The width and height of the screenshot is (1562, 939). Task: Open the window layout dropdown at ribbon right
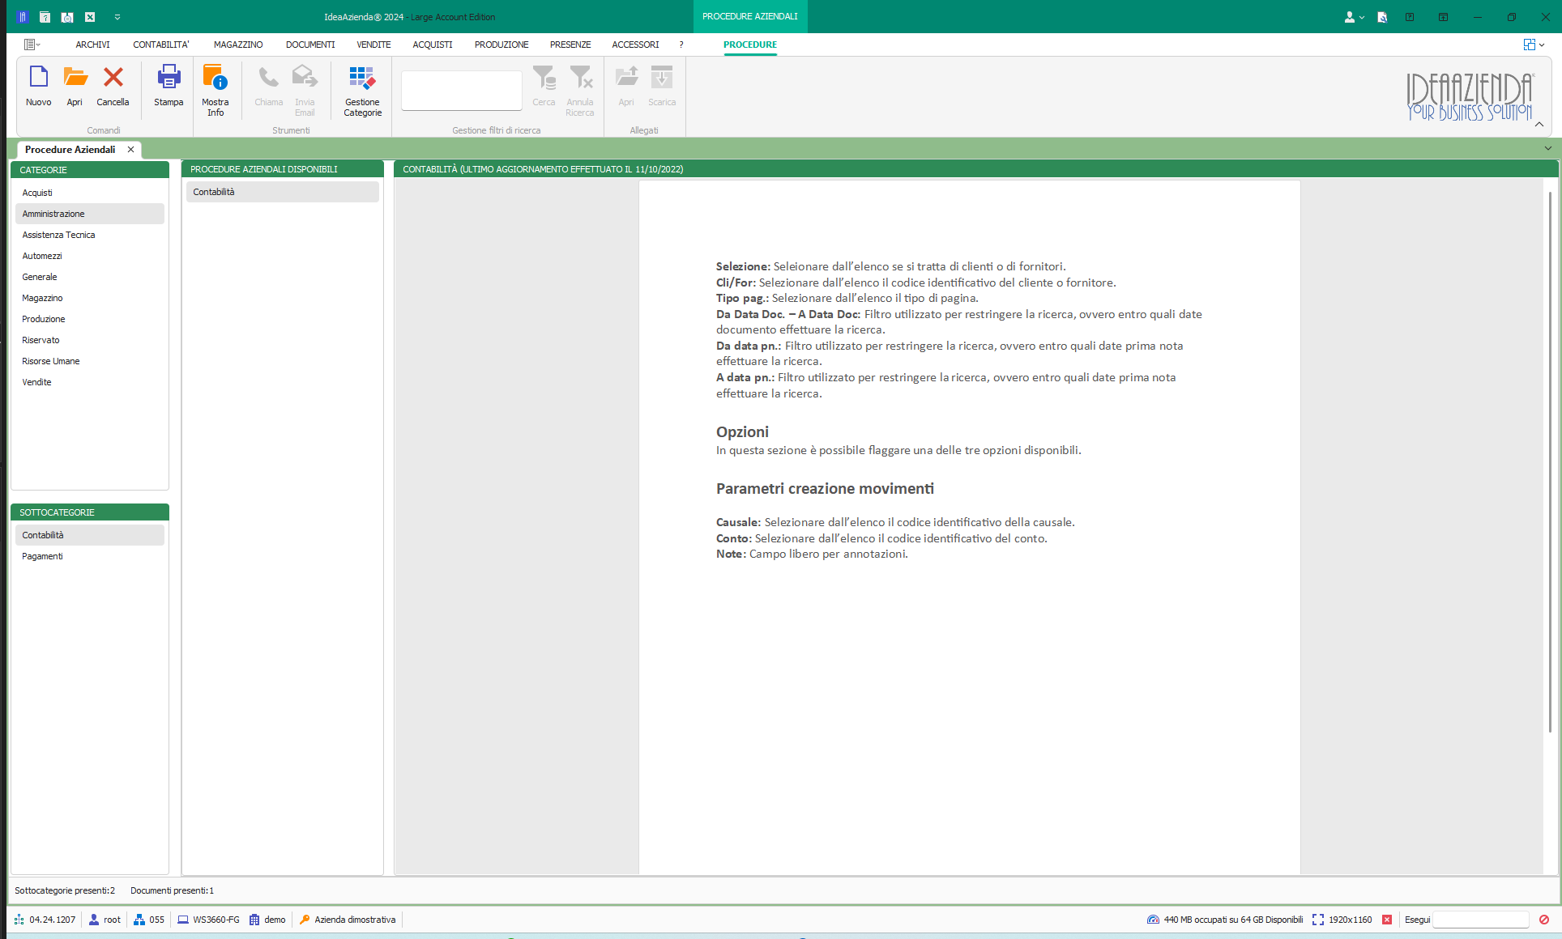point(1534,45)
